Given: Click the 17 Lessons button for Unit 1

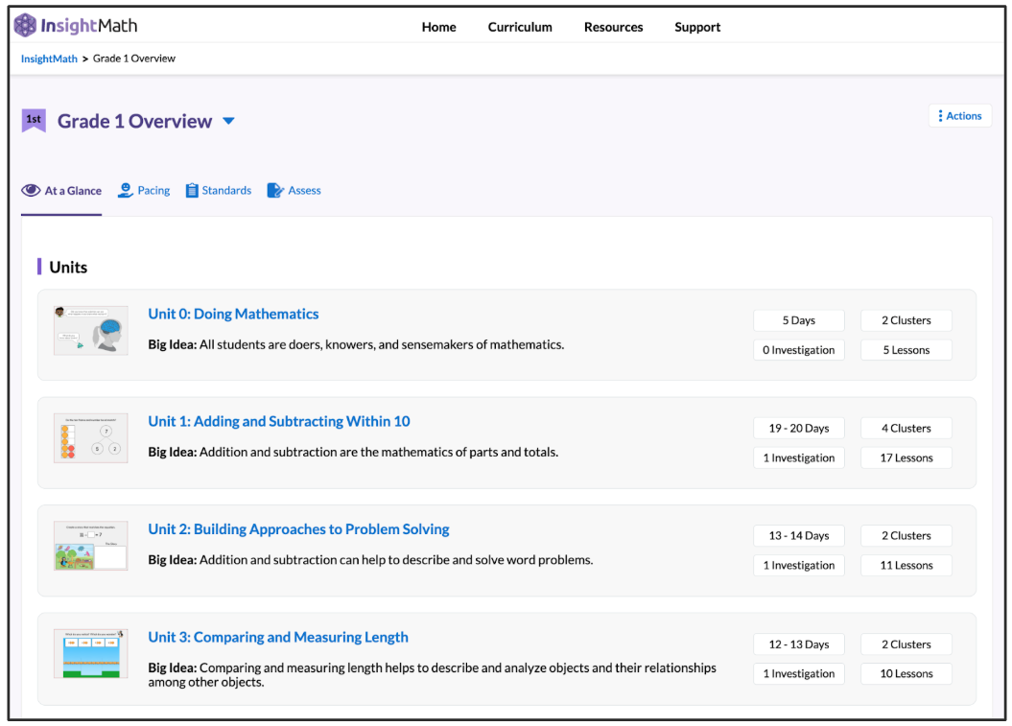Looking at the screenshot, I should (x=906, y=458).
